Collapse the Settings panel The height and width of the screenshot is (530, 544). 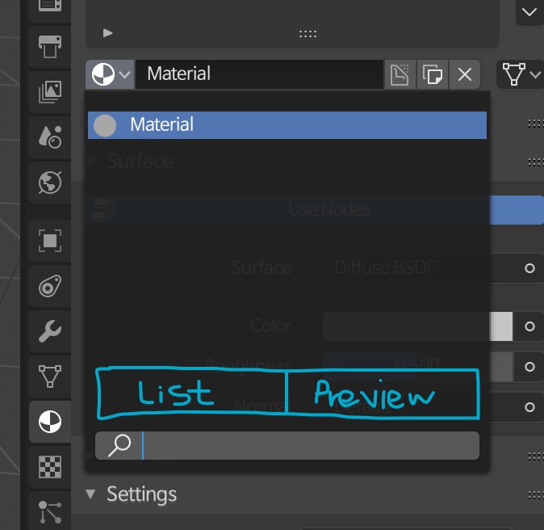point(91,494)
